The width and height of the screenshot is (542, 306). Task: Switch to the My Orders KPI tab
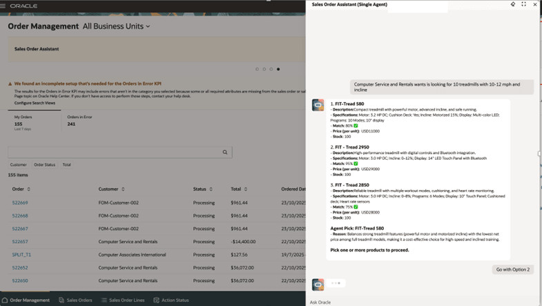(35, 122)
